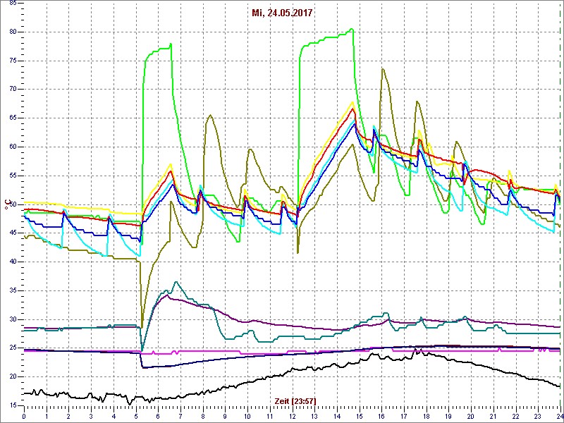Select the 70 value on the temperature axis
564x423 pixels.
[x=11, y=90]
